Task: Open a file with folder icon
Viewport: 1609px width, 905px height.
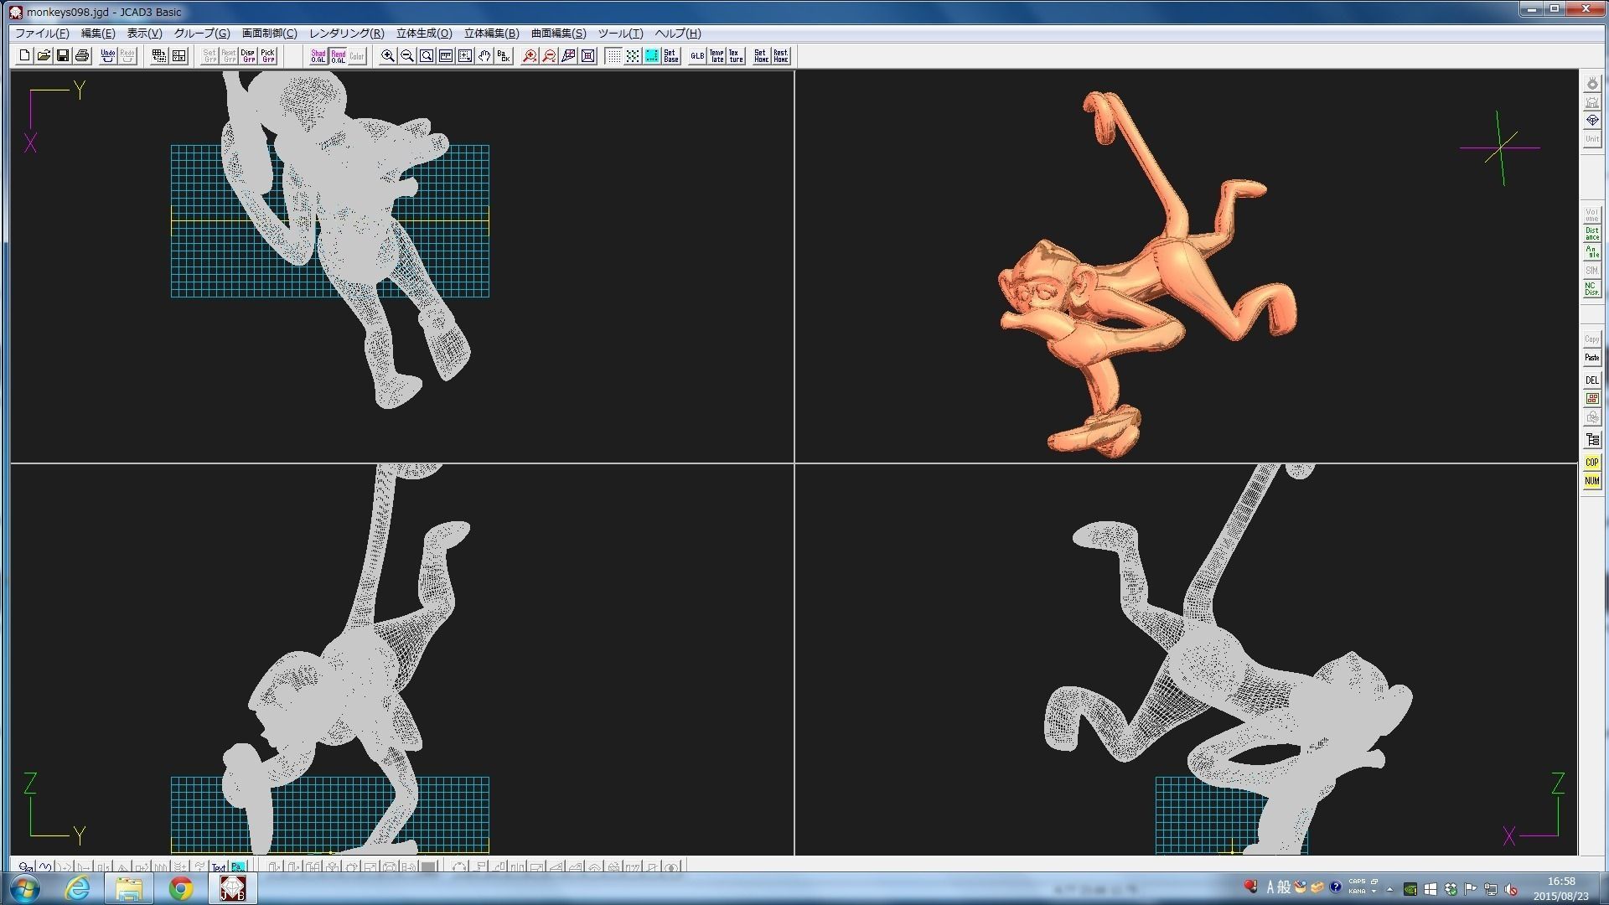Action: [44, 56]
